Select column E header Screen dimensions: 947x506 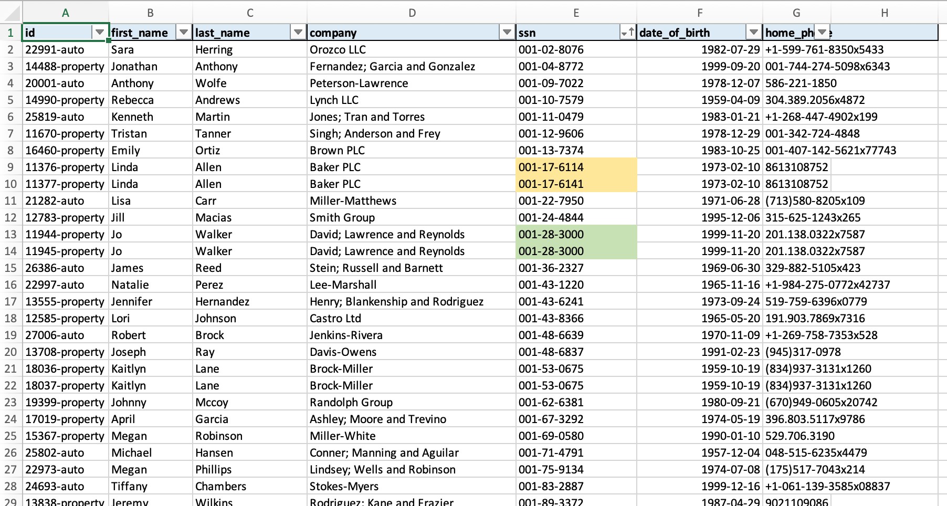coord(576,13)
